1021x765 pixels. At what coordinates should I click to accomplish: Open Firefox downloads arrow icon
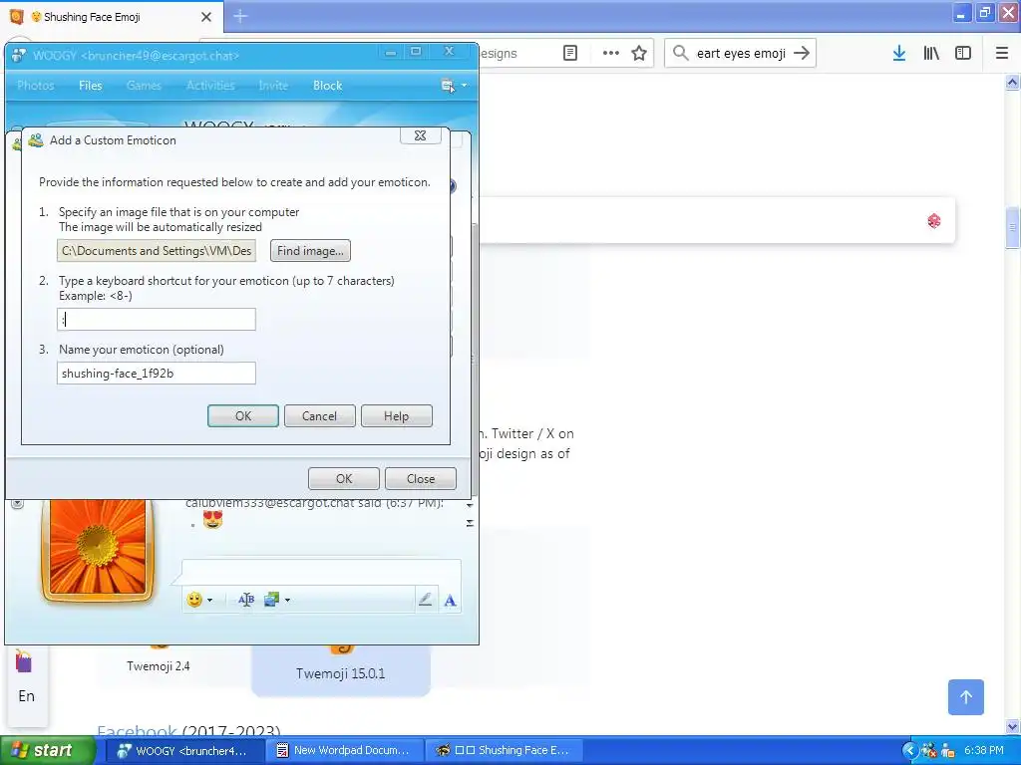pos(899,54)
